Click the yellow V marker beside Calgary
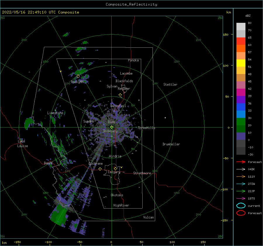The image size is (263, 246). pos(122,167)
